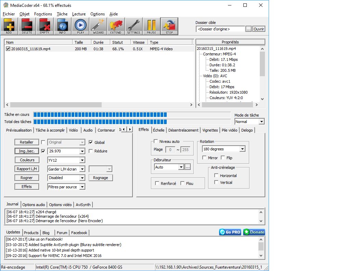345x271 pixels.
Task: Click the Rognage button
Action: [x=101, y=178]
